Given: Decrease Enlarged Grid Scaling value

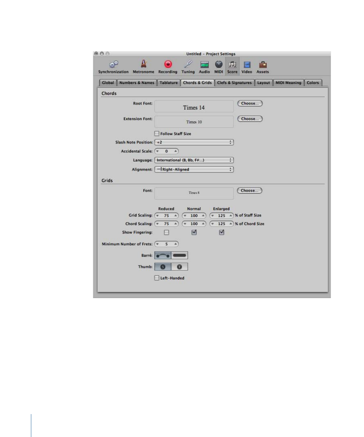Looking at the screenshot, I should 213,216.
